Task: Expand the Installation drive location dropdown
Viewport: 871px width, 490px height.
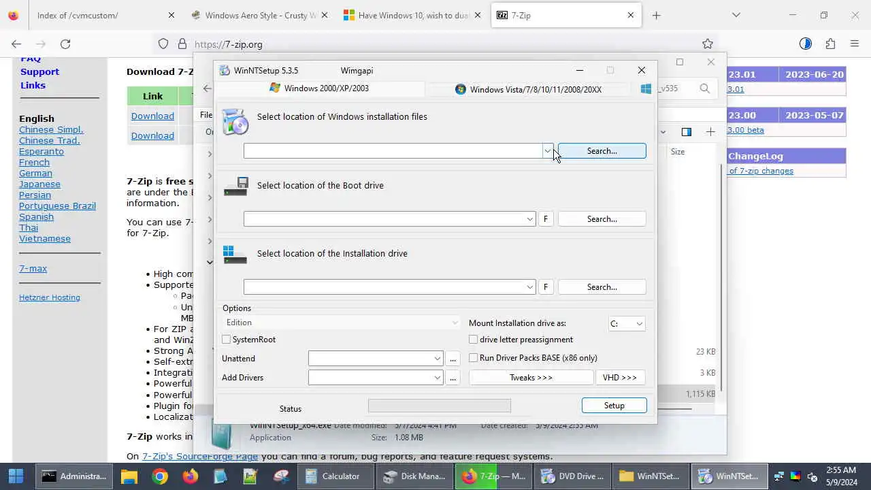Action: tap(529, 287)
